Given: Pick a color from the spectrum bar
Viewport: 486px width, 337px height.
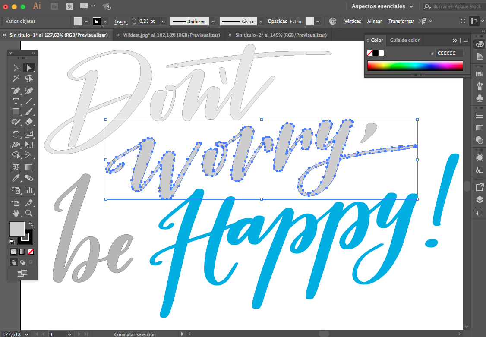Looking at the screenshot, I should [x=414, y=66].
